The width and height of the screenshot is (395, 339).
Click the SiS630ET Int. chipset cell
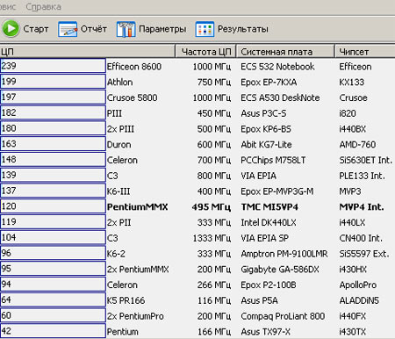(x=366, y=160)
